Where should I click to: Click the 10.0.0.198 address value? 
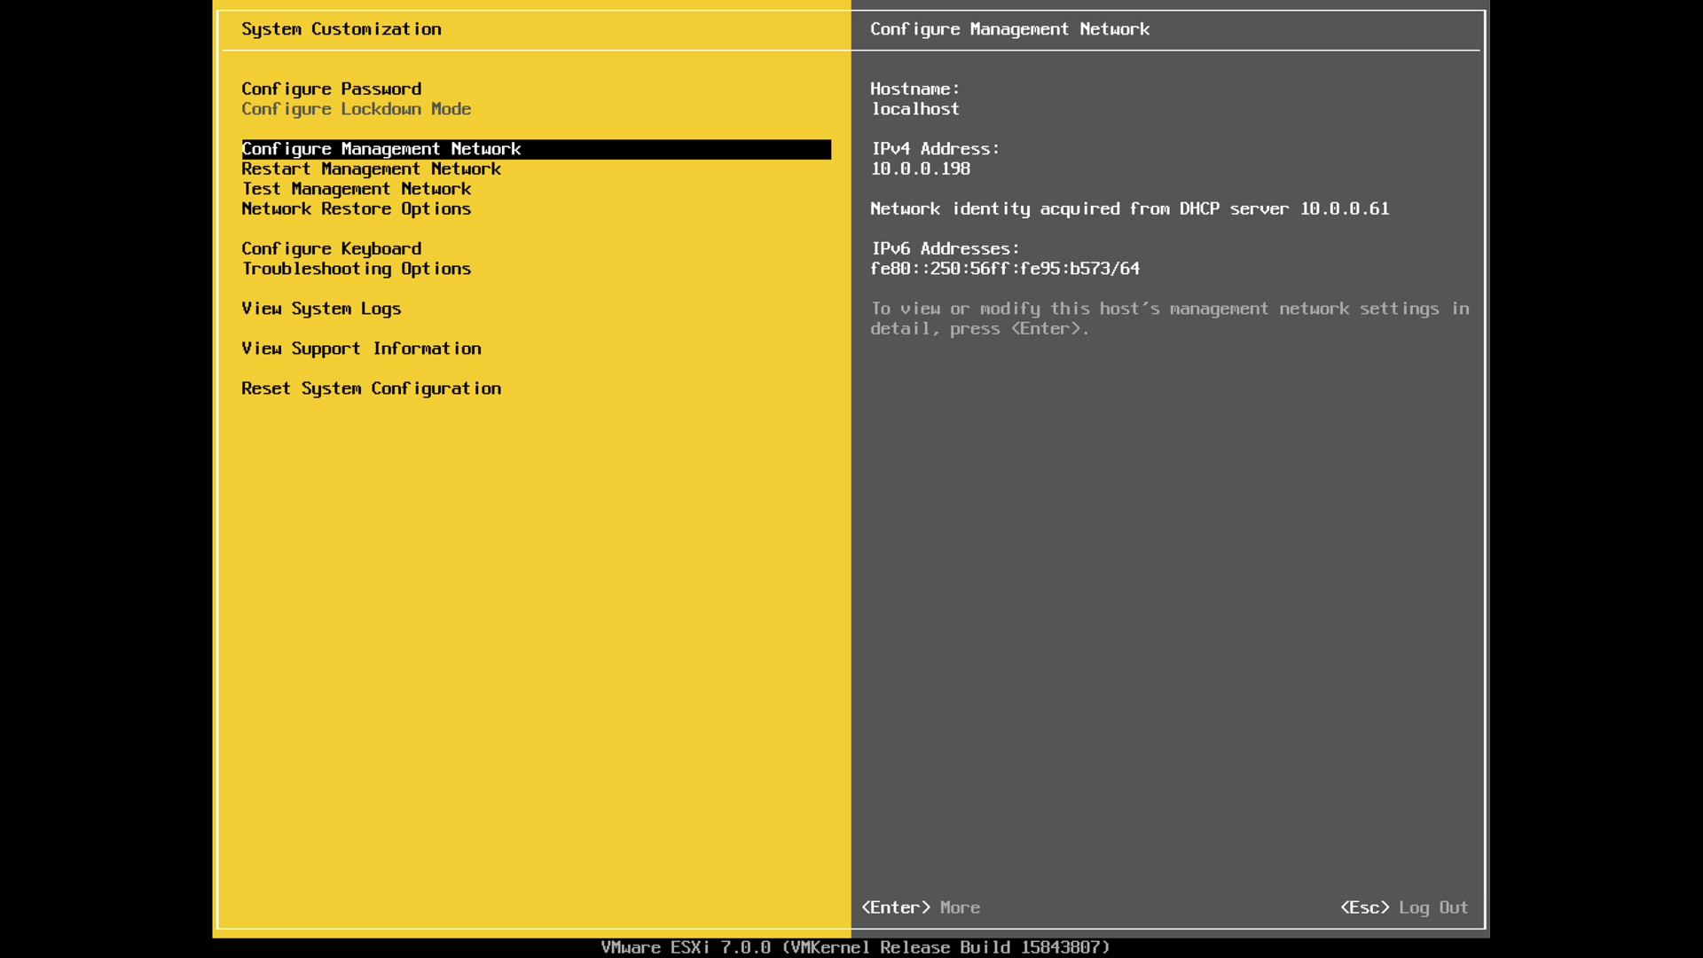pos(920,169)
